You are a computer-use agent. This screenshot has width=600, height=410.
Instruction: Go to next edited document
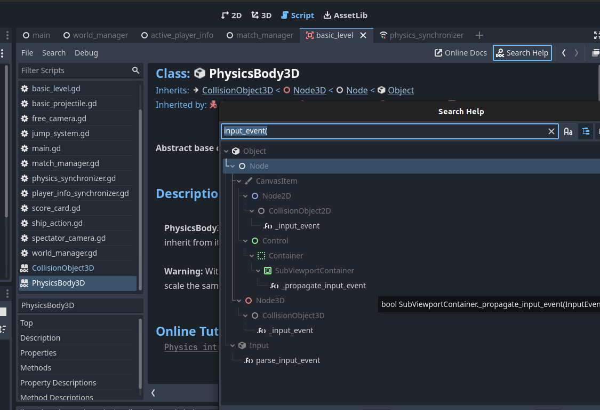(x=577, y=53)
